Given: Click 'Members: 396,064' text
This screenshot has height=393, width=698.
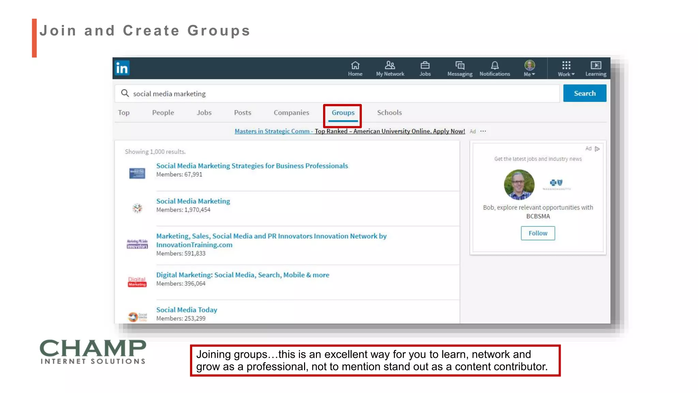Looking at the screenshot, I should coord(181,283).
